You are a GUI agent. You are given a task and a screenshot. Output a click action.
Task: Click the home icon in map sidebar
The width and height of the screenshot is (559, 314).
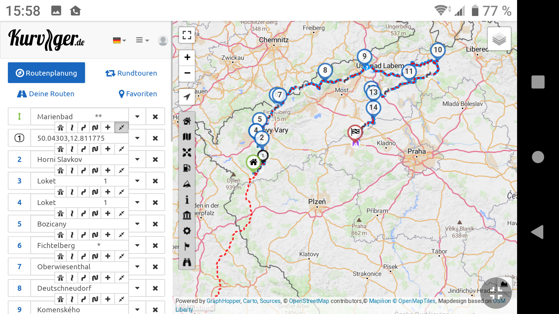click(187, 121)
